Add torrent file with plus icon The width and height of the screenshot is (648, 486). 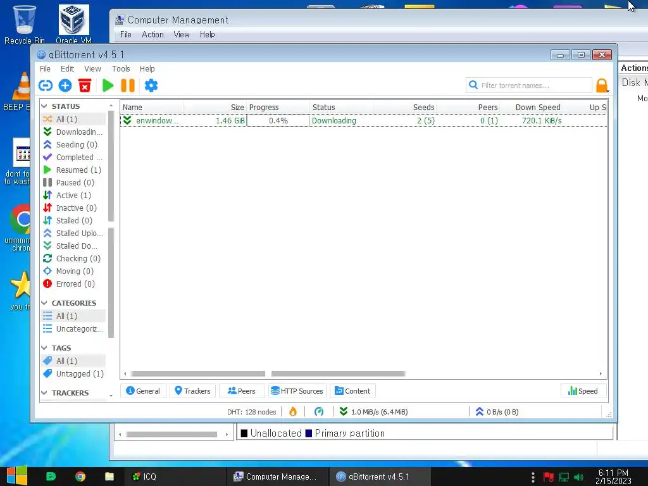tap(65, 85)
